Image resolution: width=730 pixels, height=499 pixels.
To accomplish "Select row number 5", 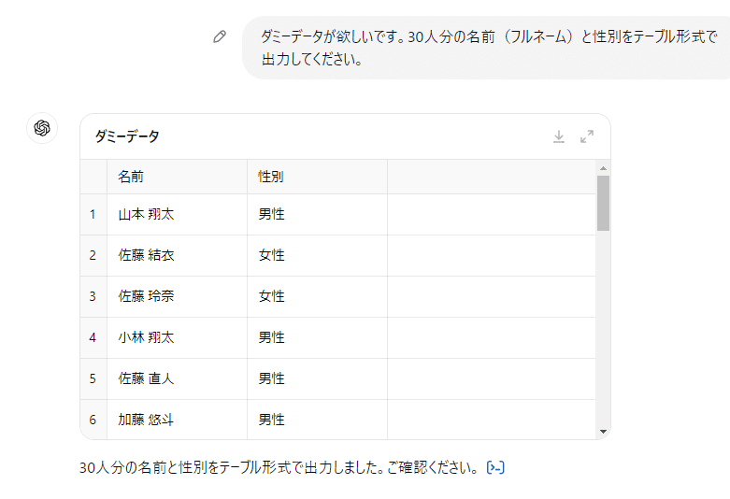I will tap(93, 378).
